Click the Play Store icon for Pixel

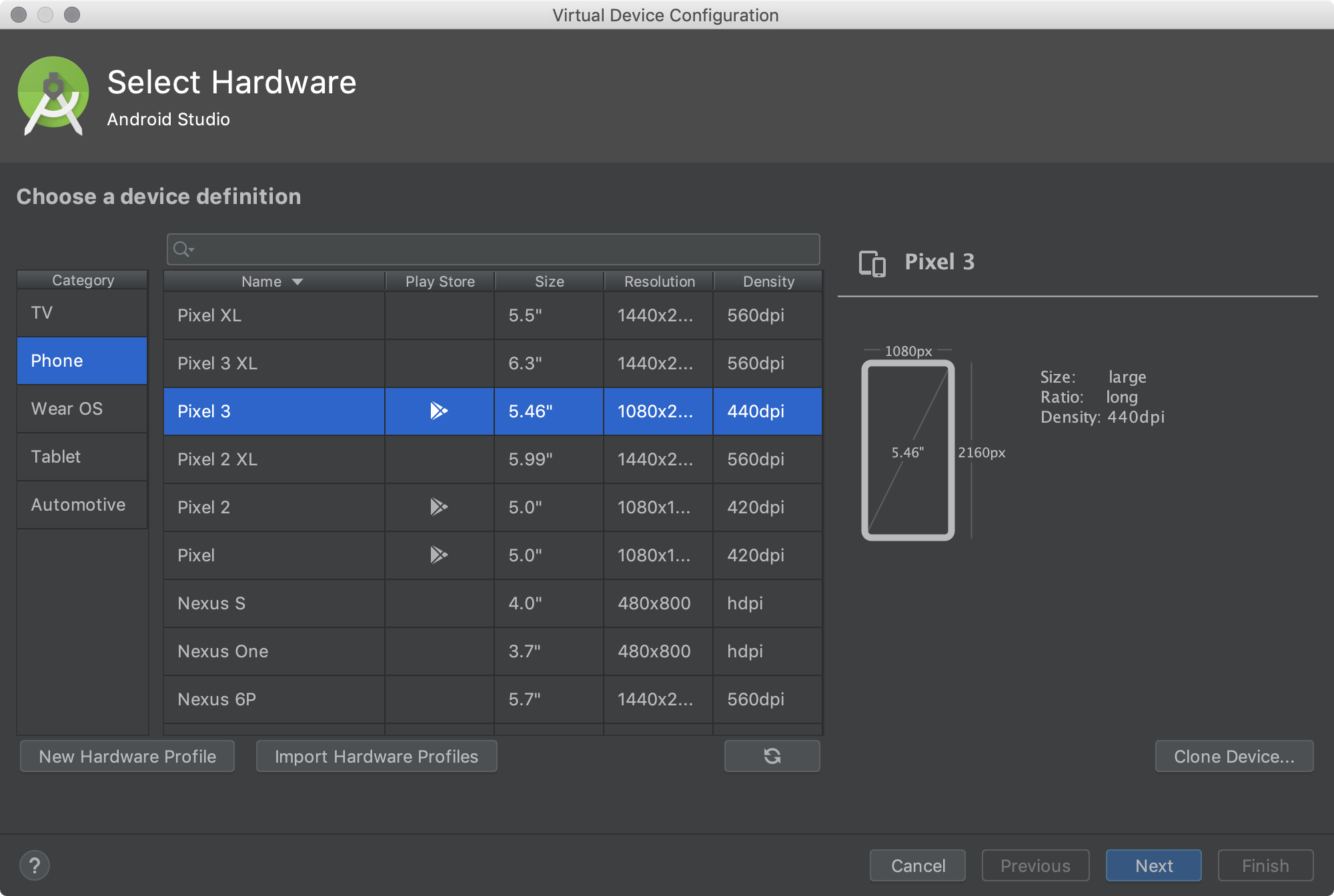coord(437,554)
